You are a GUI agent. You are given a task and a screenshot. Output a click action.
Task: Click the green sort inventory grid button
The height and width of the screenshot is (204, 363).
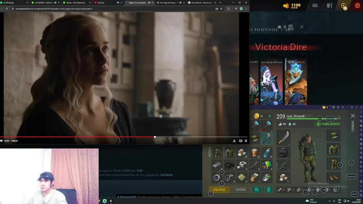(257, 190)
